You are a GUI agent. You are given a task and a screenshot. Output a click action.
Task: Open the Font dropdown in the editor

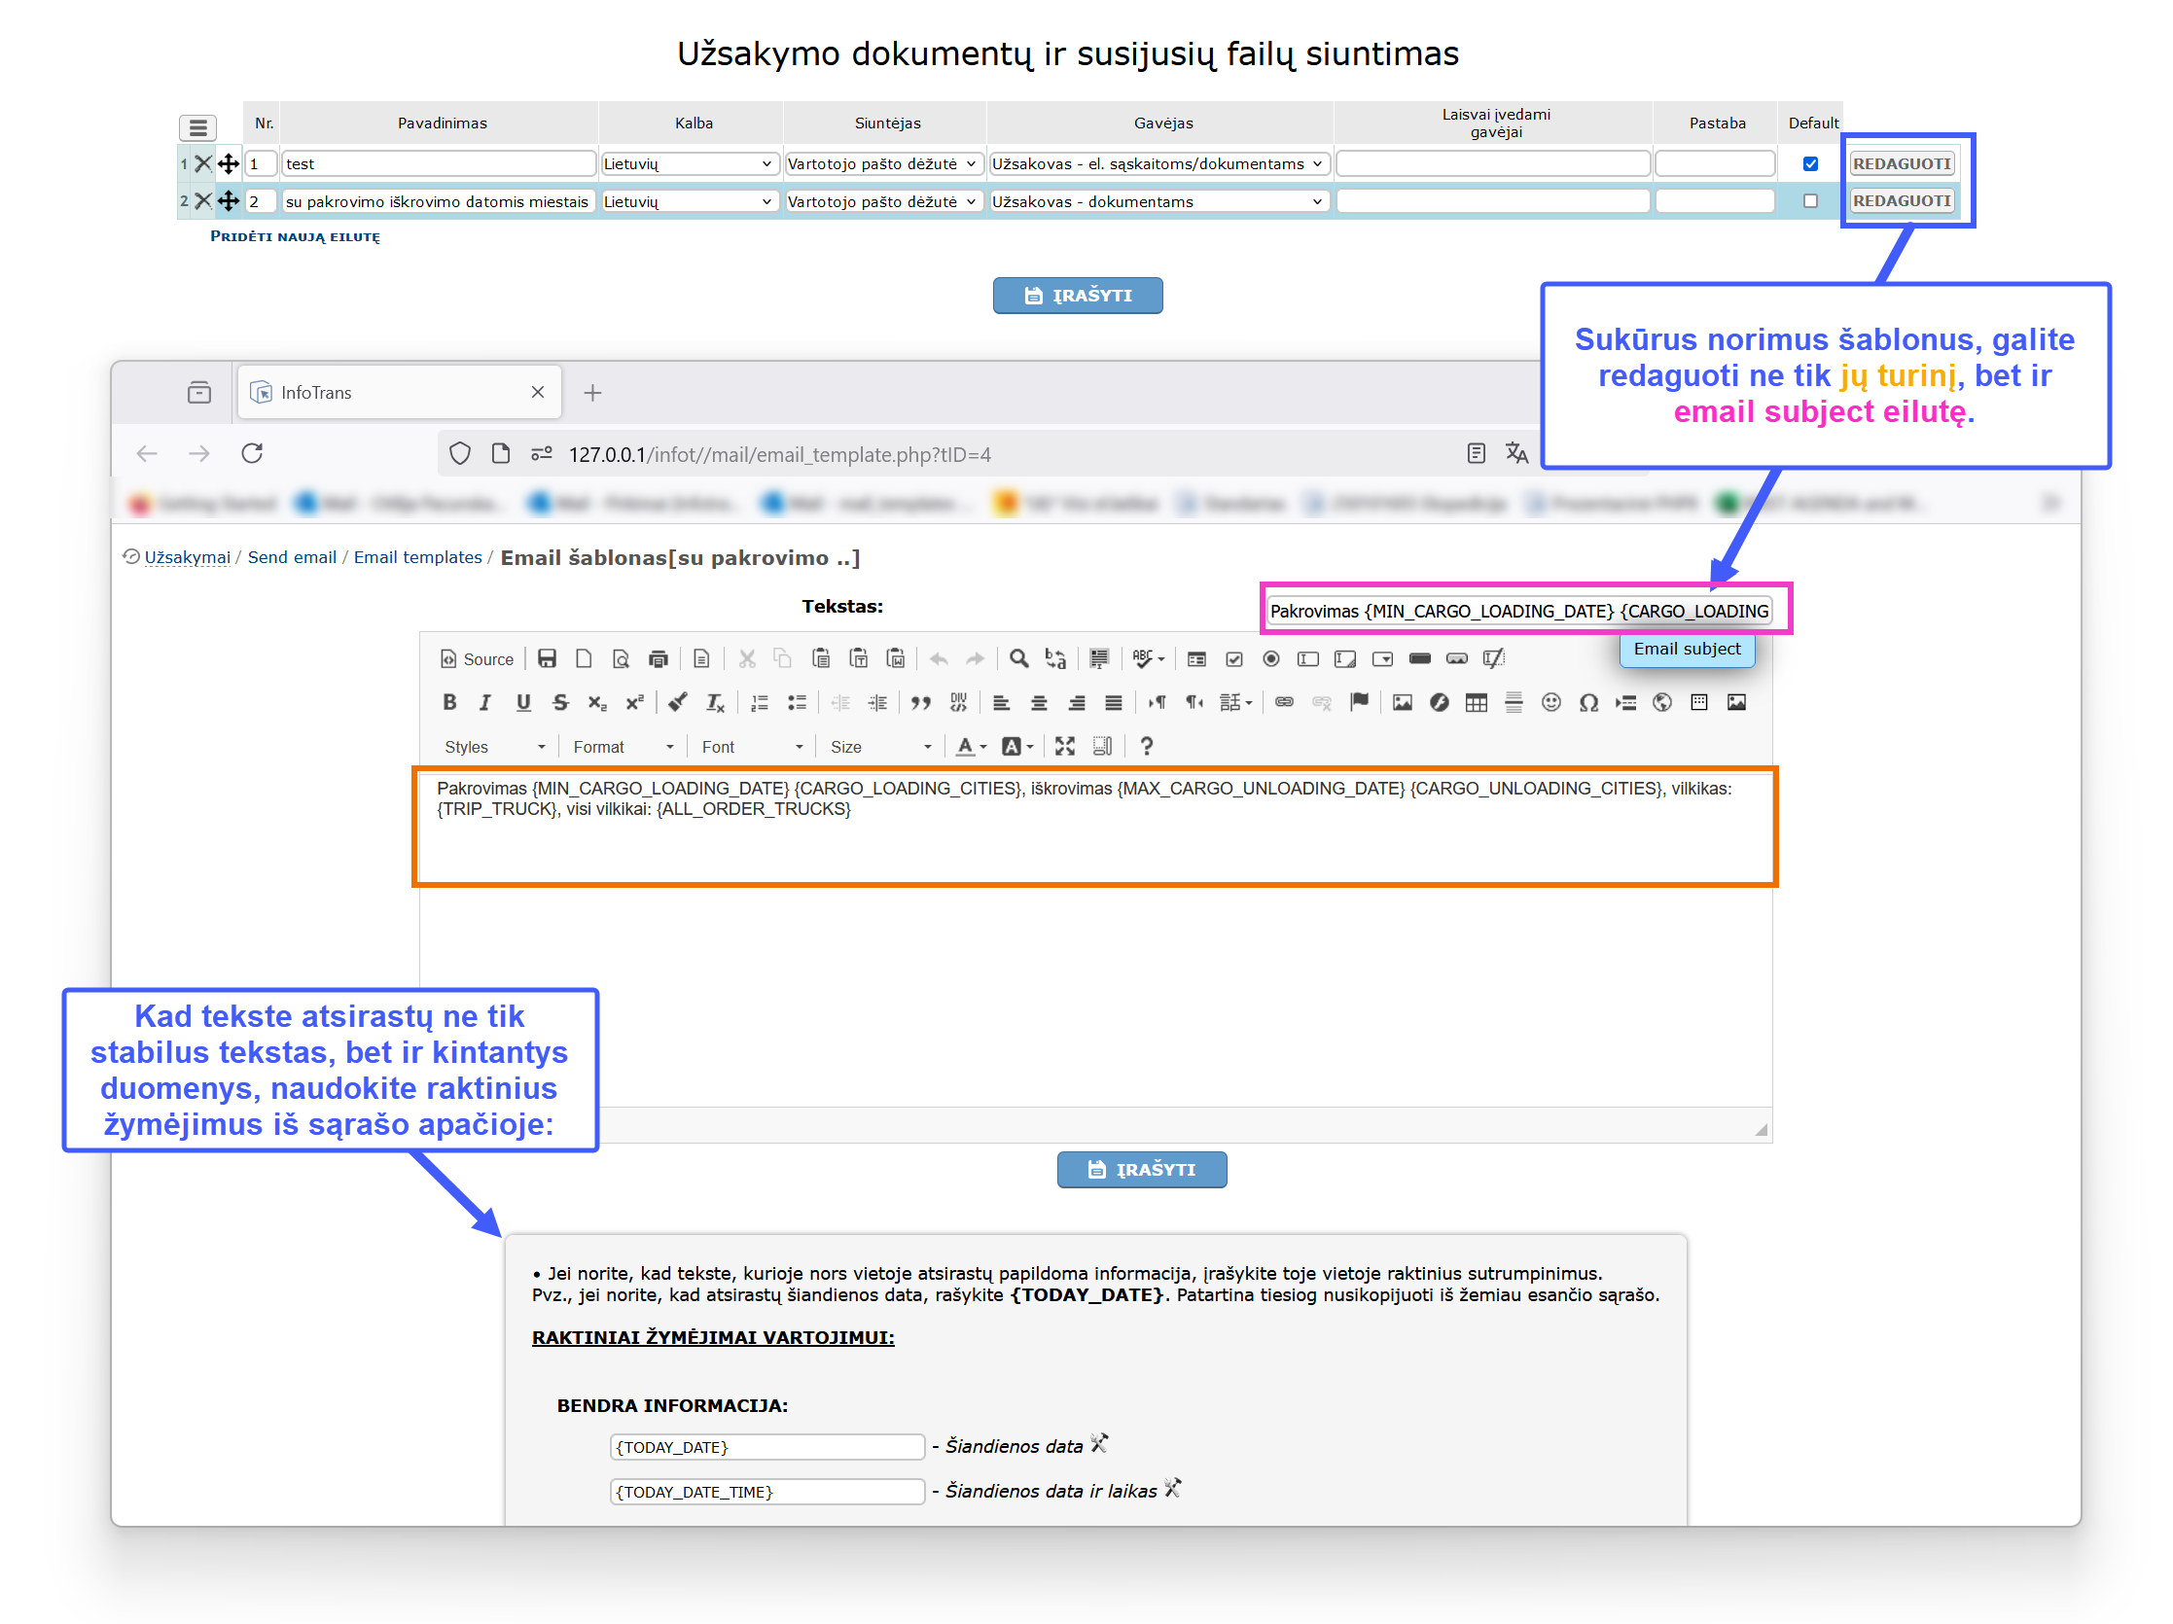click(x=752, y=746)
